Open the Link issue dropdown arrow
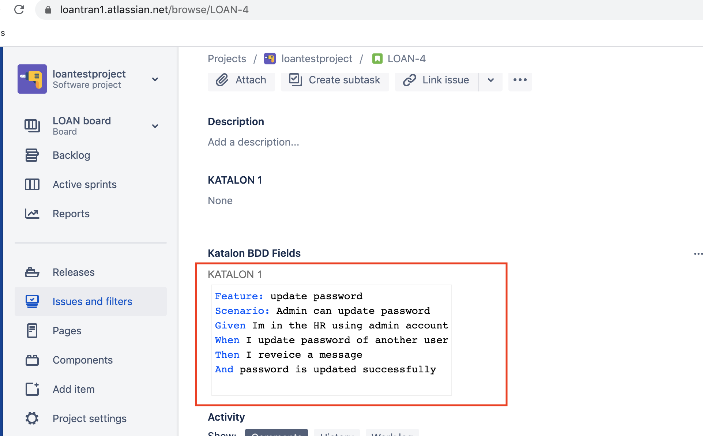Viewport: 703px width, 436px height. click(x=490, y=81)
